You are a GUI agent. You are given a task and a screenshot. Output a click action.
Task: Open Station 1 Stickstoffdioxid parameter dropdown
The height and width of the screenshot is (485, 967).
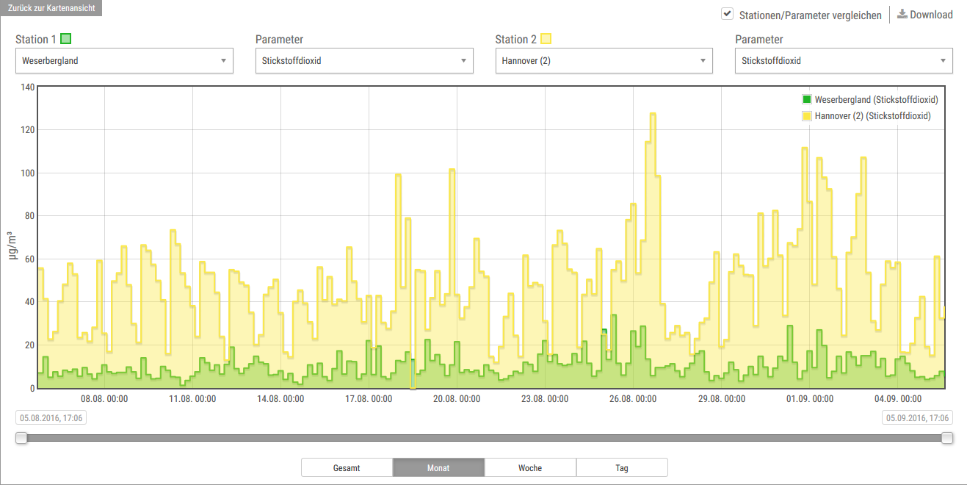point(364,61)
